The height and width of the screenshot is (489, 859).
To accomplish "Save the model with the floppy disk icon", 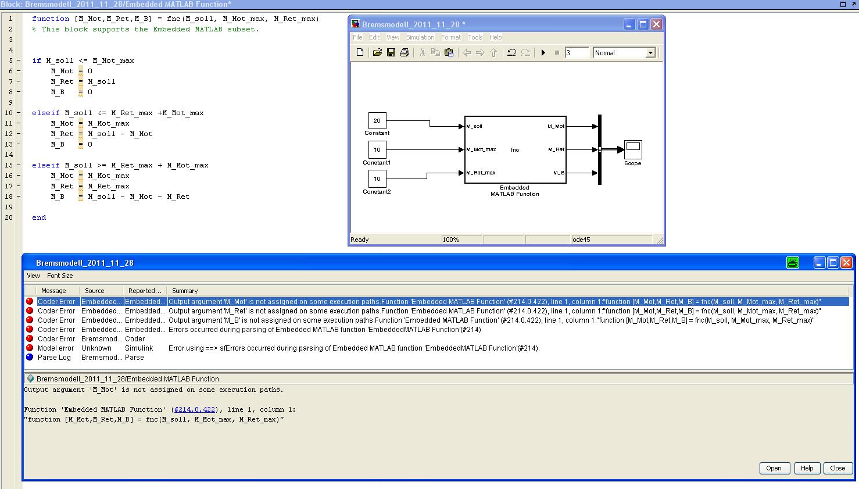I will pyautogui.click(x=391, y=53).
